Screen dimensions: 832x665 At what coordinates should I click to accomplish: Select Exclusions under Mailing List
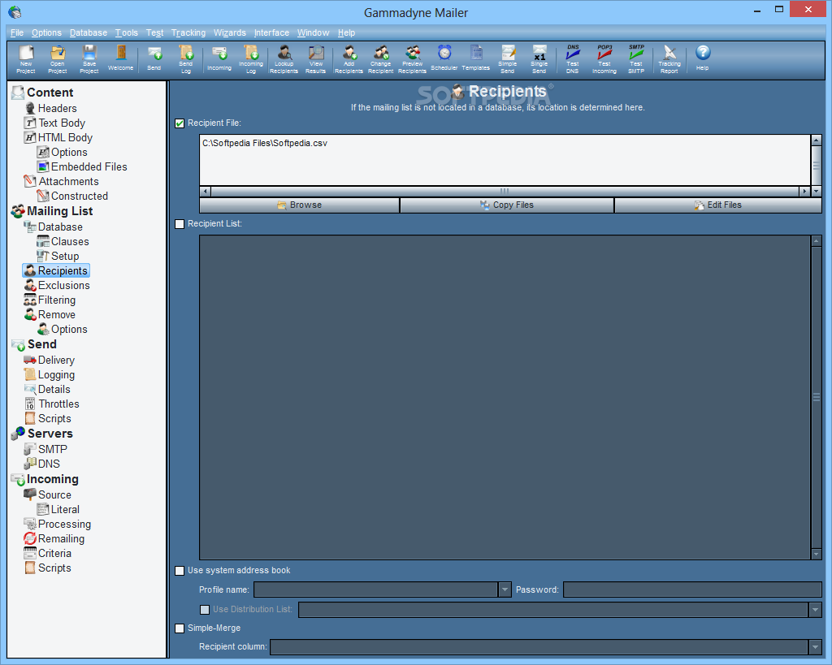tap(63, 285)
